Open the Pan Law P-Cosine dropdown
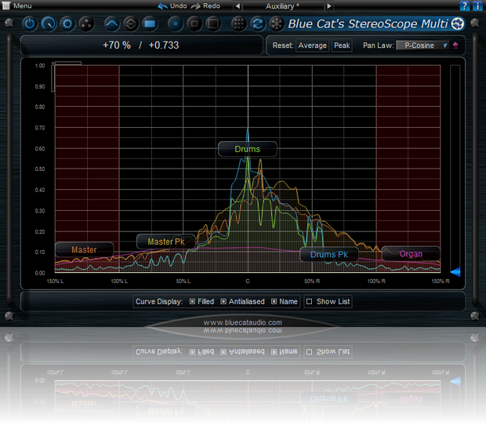Viewport: 486px width, 425px height. point(423,45)
